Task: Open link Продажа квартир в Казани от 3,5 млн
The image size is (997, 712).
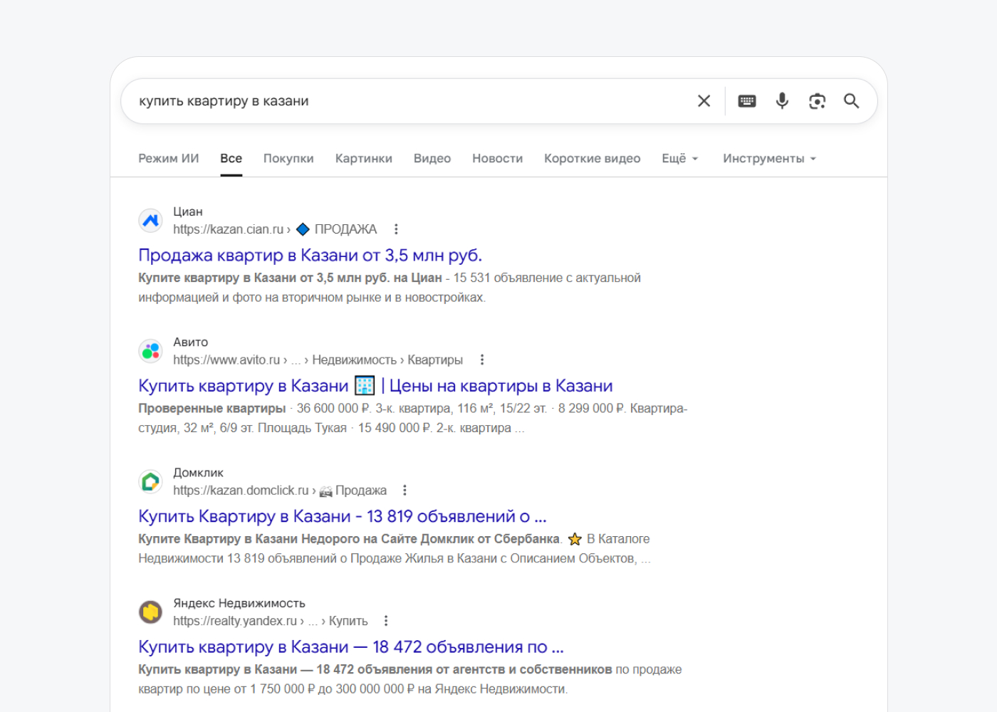Action: click(x=310, y=255)
